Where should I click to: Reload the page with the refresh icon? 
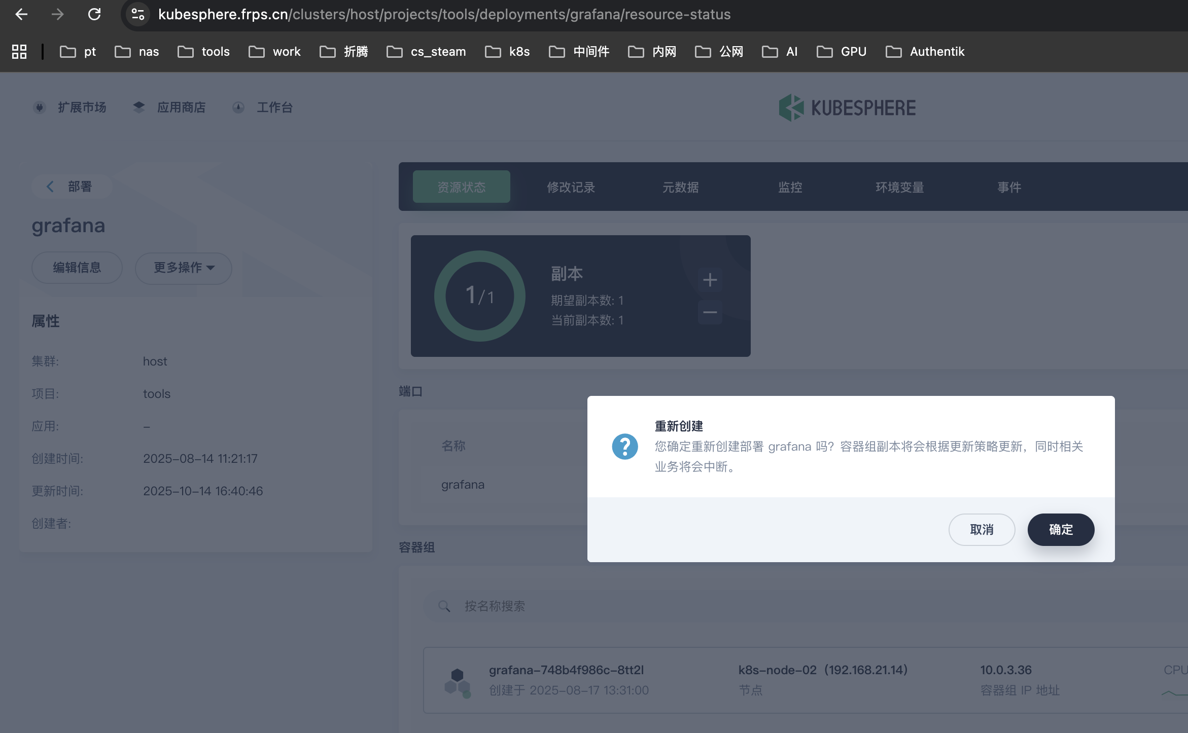point(94,14)
